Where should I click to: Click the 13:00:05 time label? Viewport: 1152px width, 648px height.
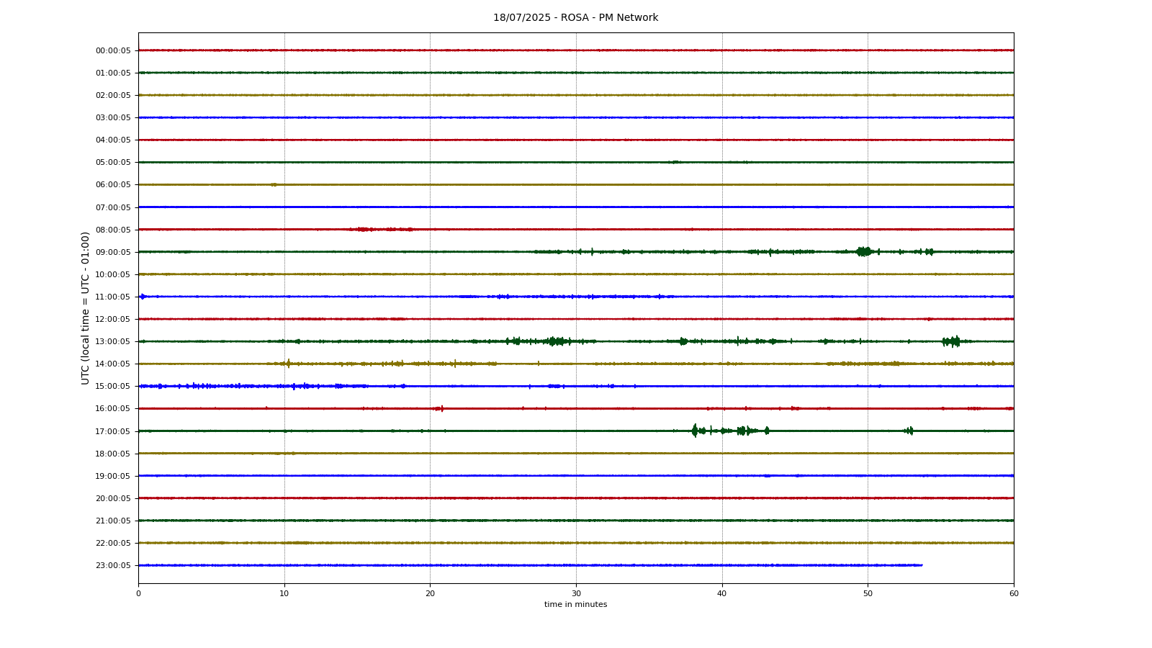coord(113,341)
